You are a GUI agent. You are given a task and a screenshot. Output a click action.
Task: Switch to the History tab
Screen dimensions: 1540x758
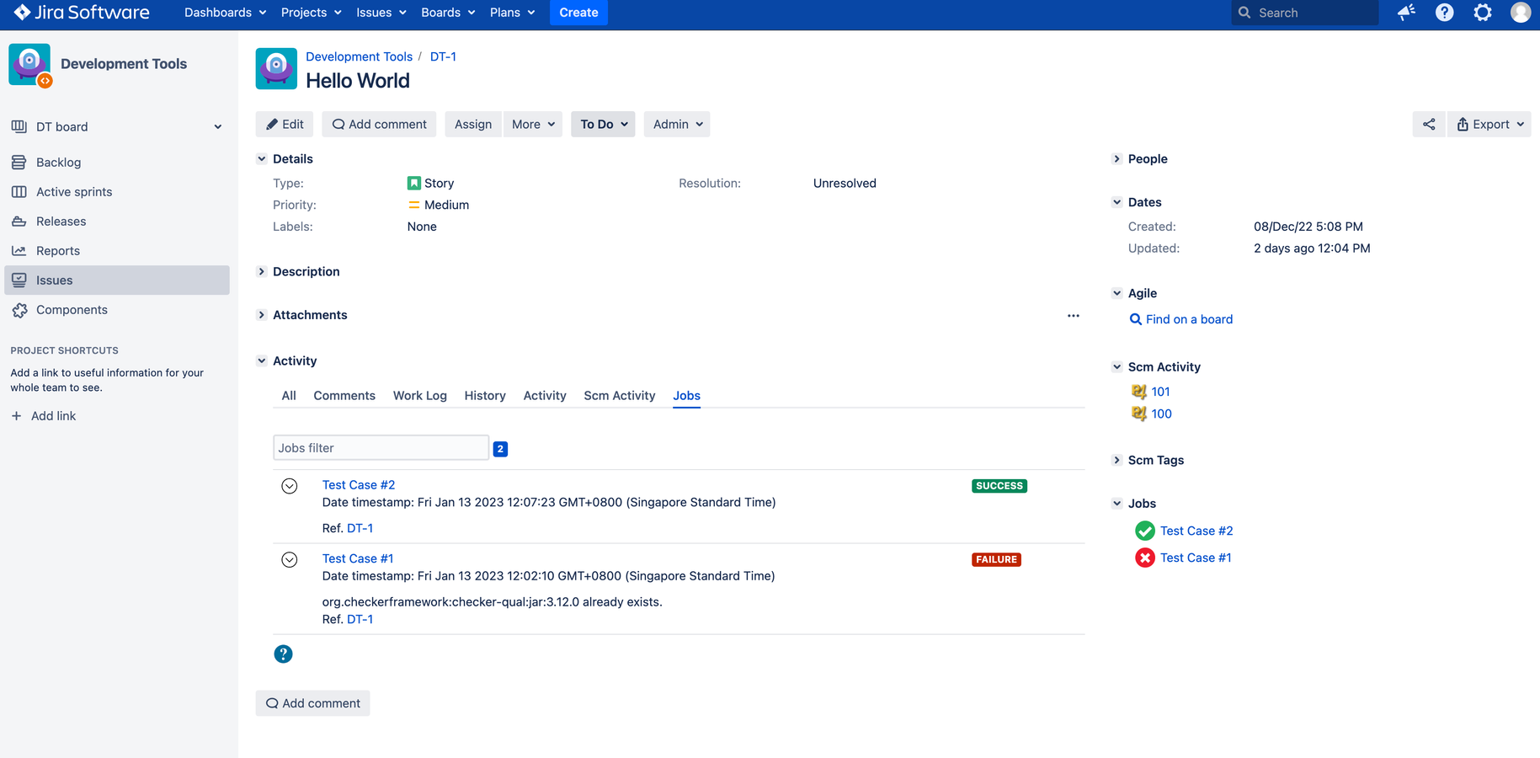click(x=485, y=395)
